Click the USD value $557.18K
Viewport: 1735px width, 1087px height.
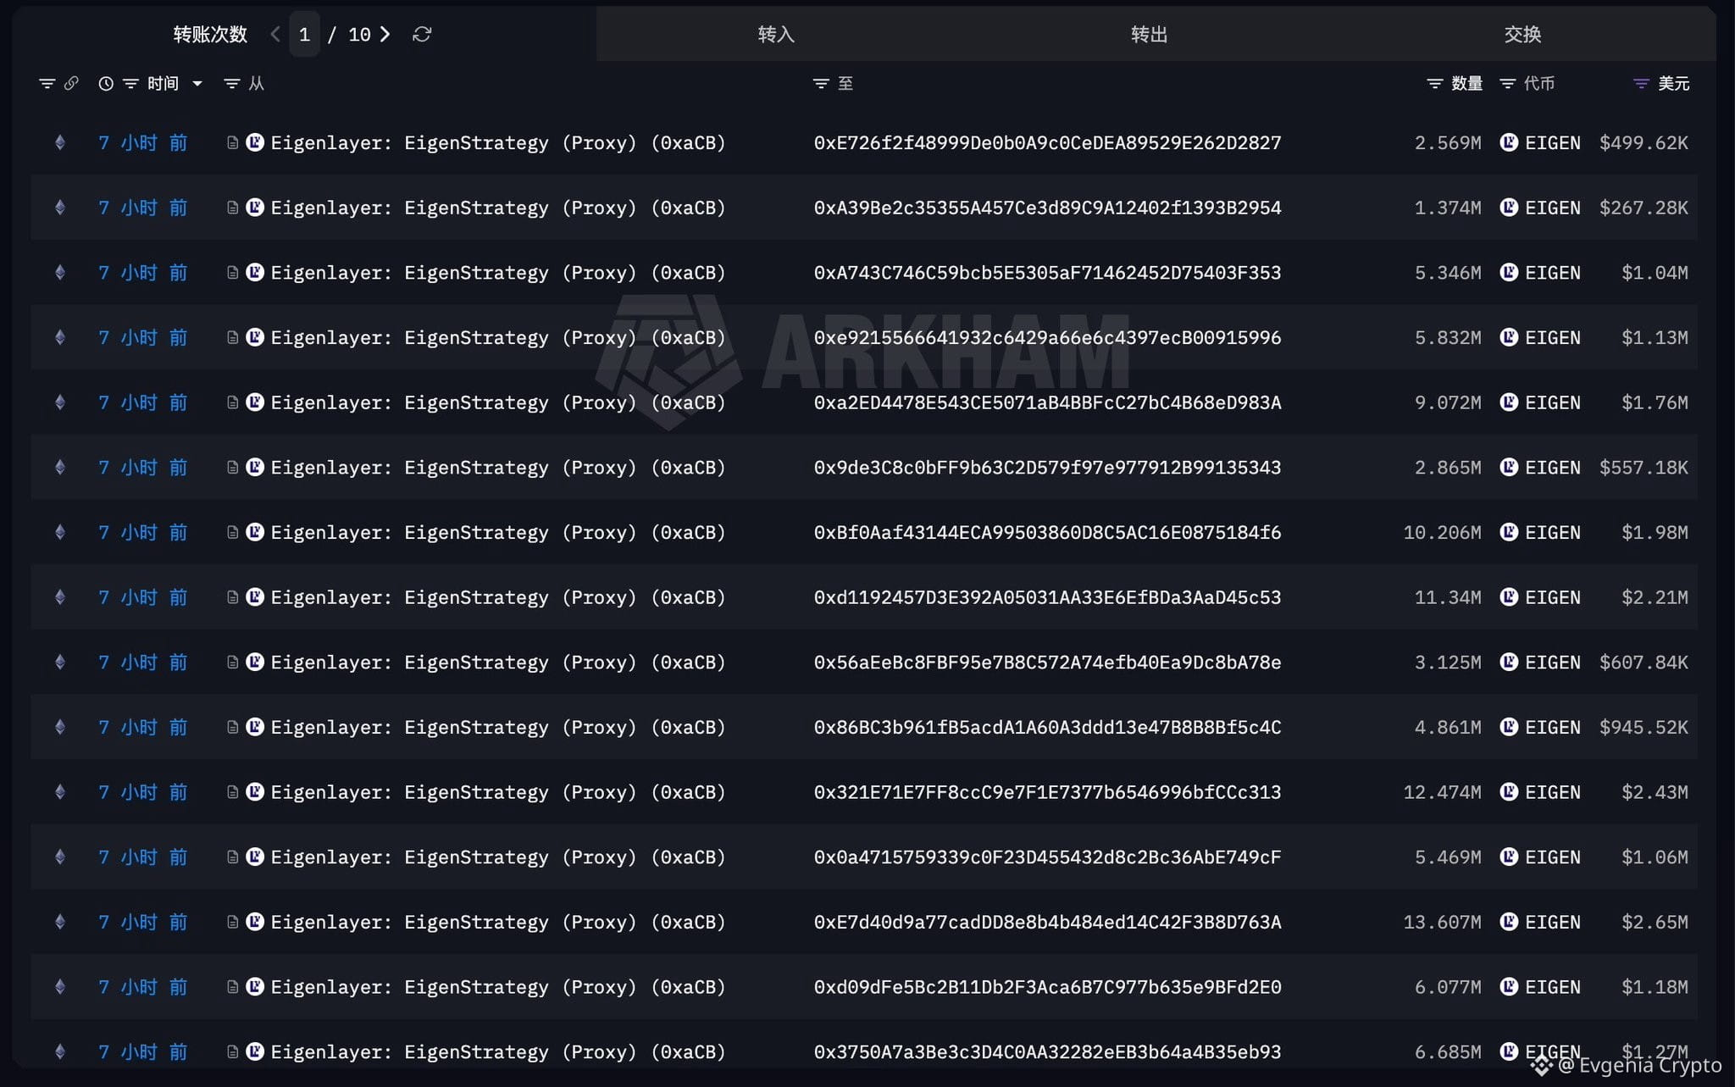click(1644, 467)
